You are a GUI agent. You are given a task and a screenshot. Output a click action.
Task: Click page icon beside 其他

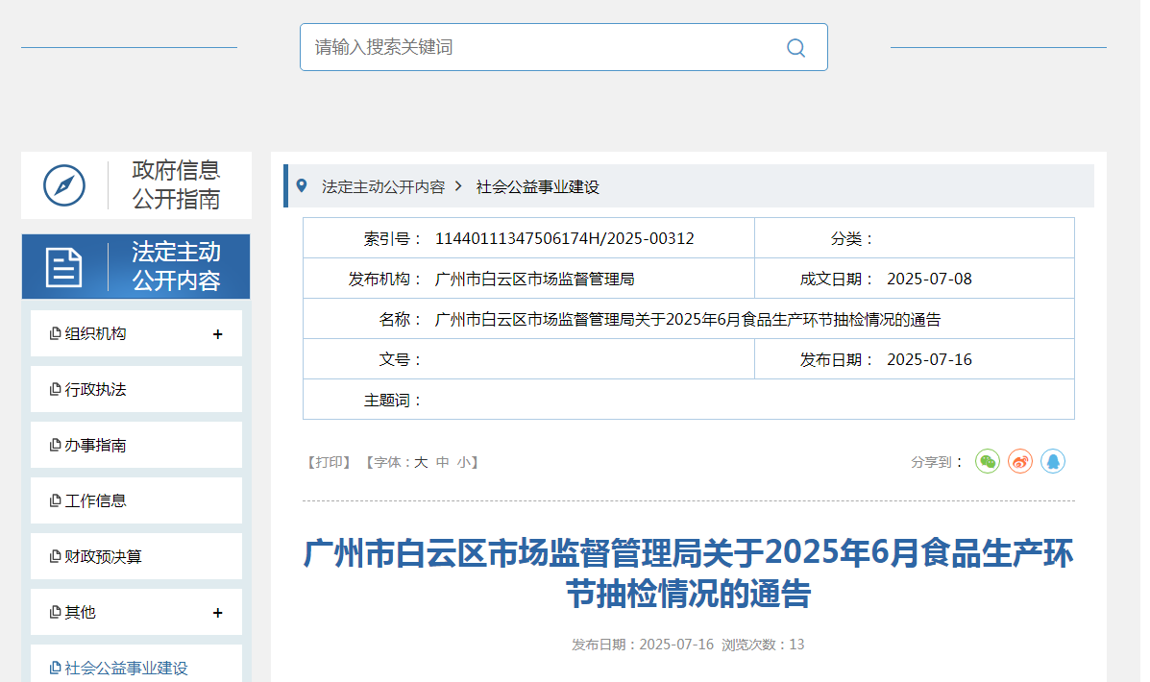[55, 612]
